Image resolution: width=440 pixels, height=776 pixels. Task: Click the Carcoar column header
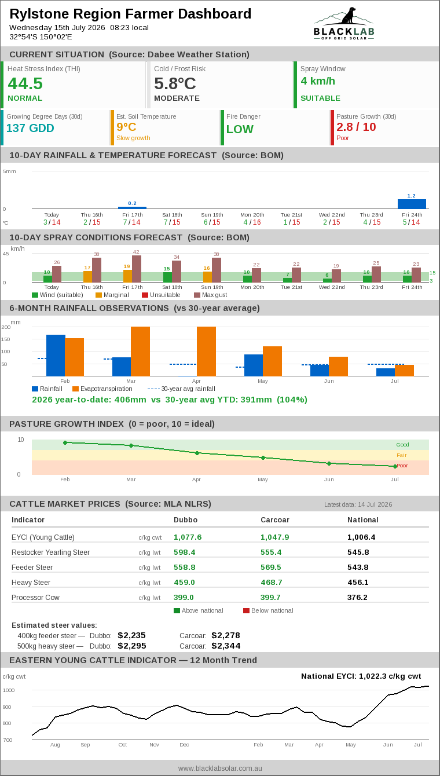(x=274, y=520)
